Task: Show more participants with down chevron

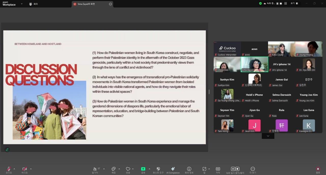Action: click(268, 136)
